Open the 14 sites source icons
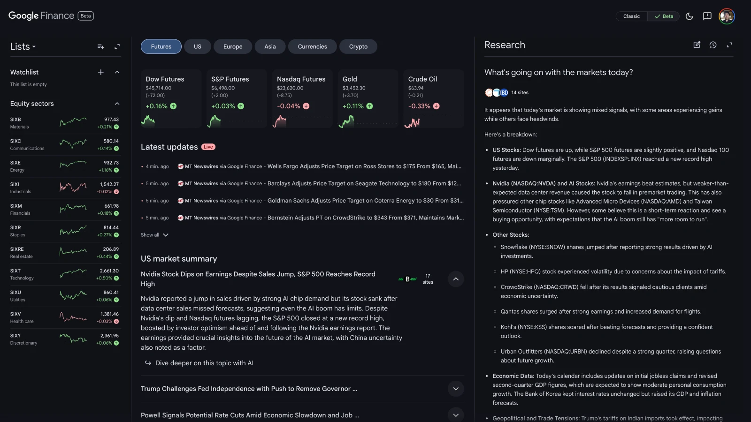This screenshot has width=751, height=422. 497,92
